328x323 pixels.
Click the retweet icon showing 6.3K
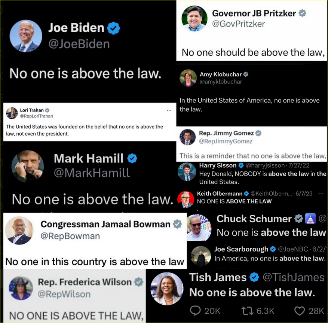point(248,311)
